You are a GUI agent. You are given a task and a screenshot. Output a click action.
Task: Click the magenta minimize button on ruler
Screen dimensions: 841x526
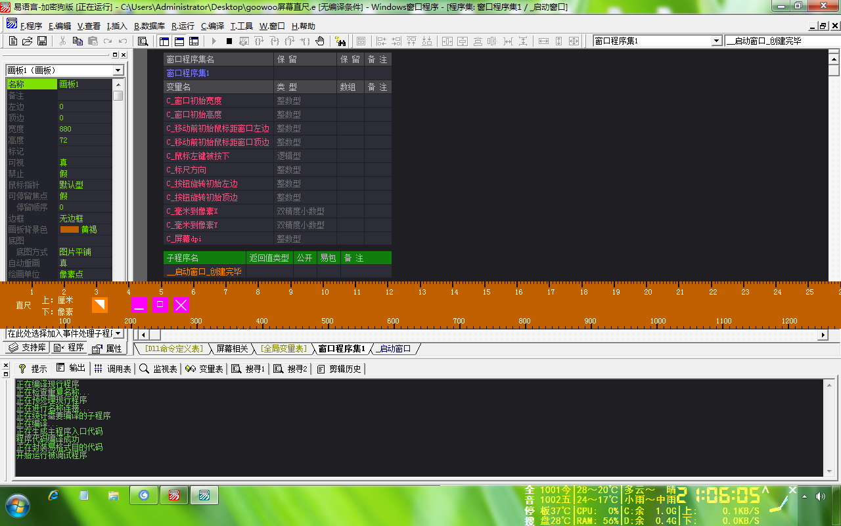click(x=139, y=304)
